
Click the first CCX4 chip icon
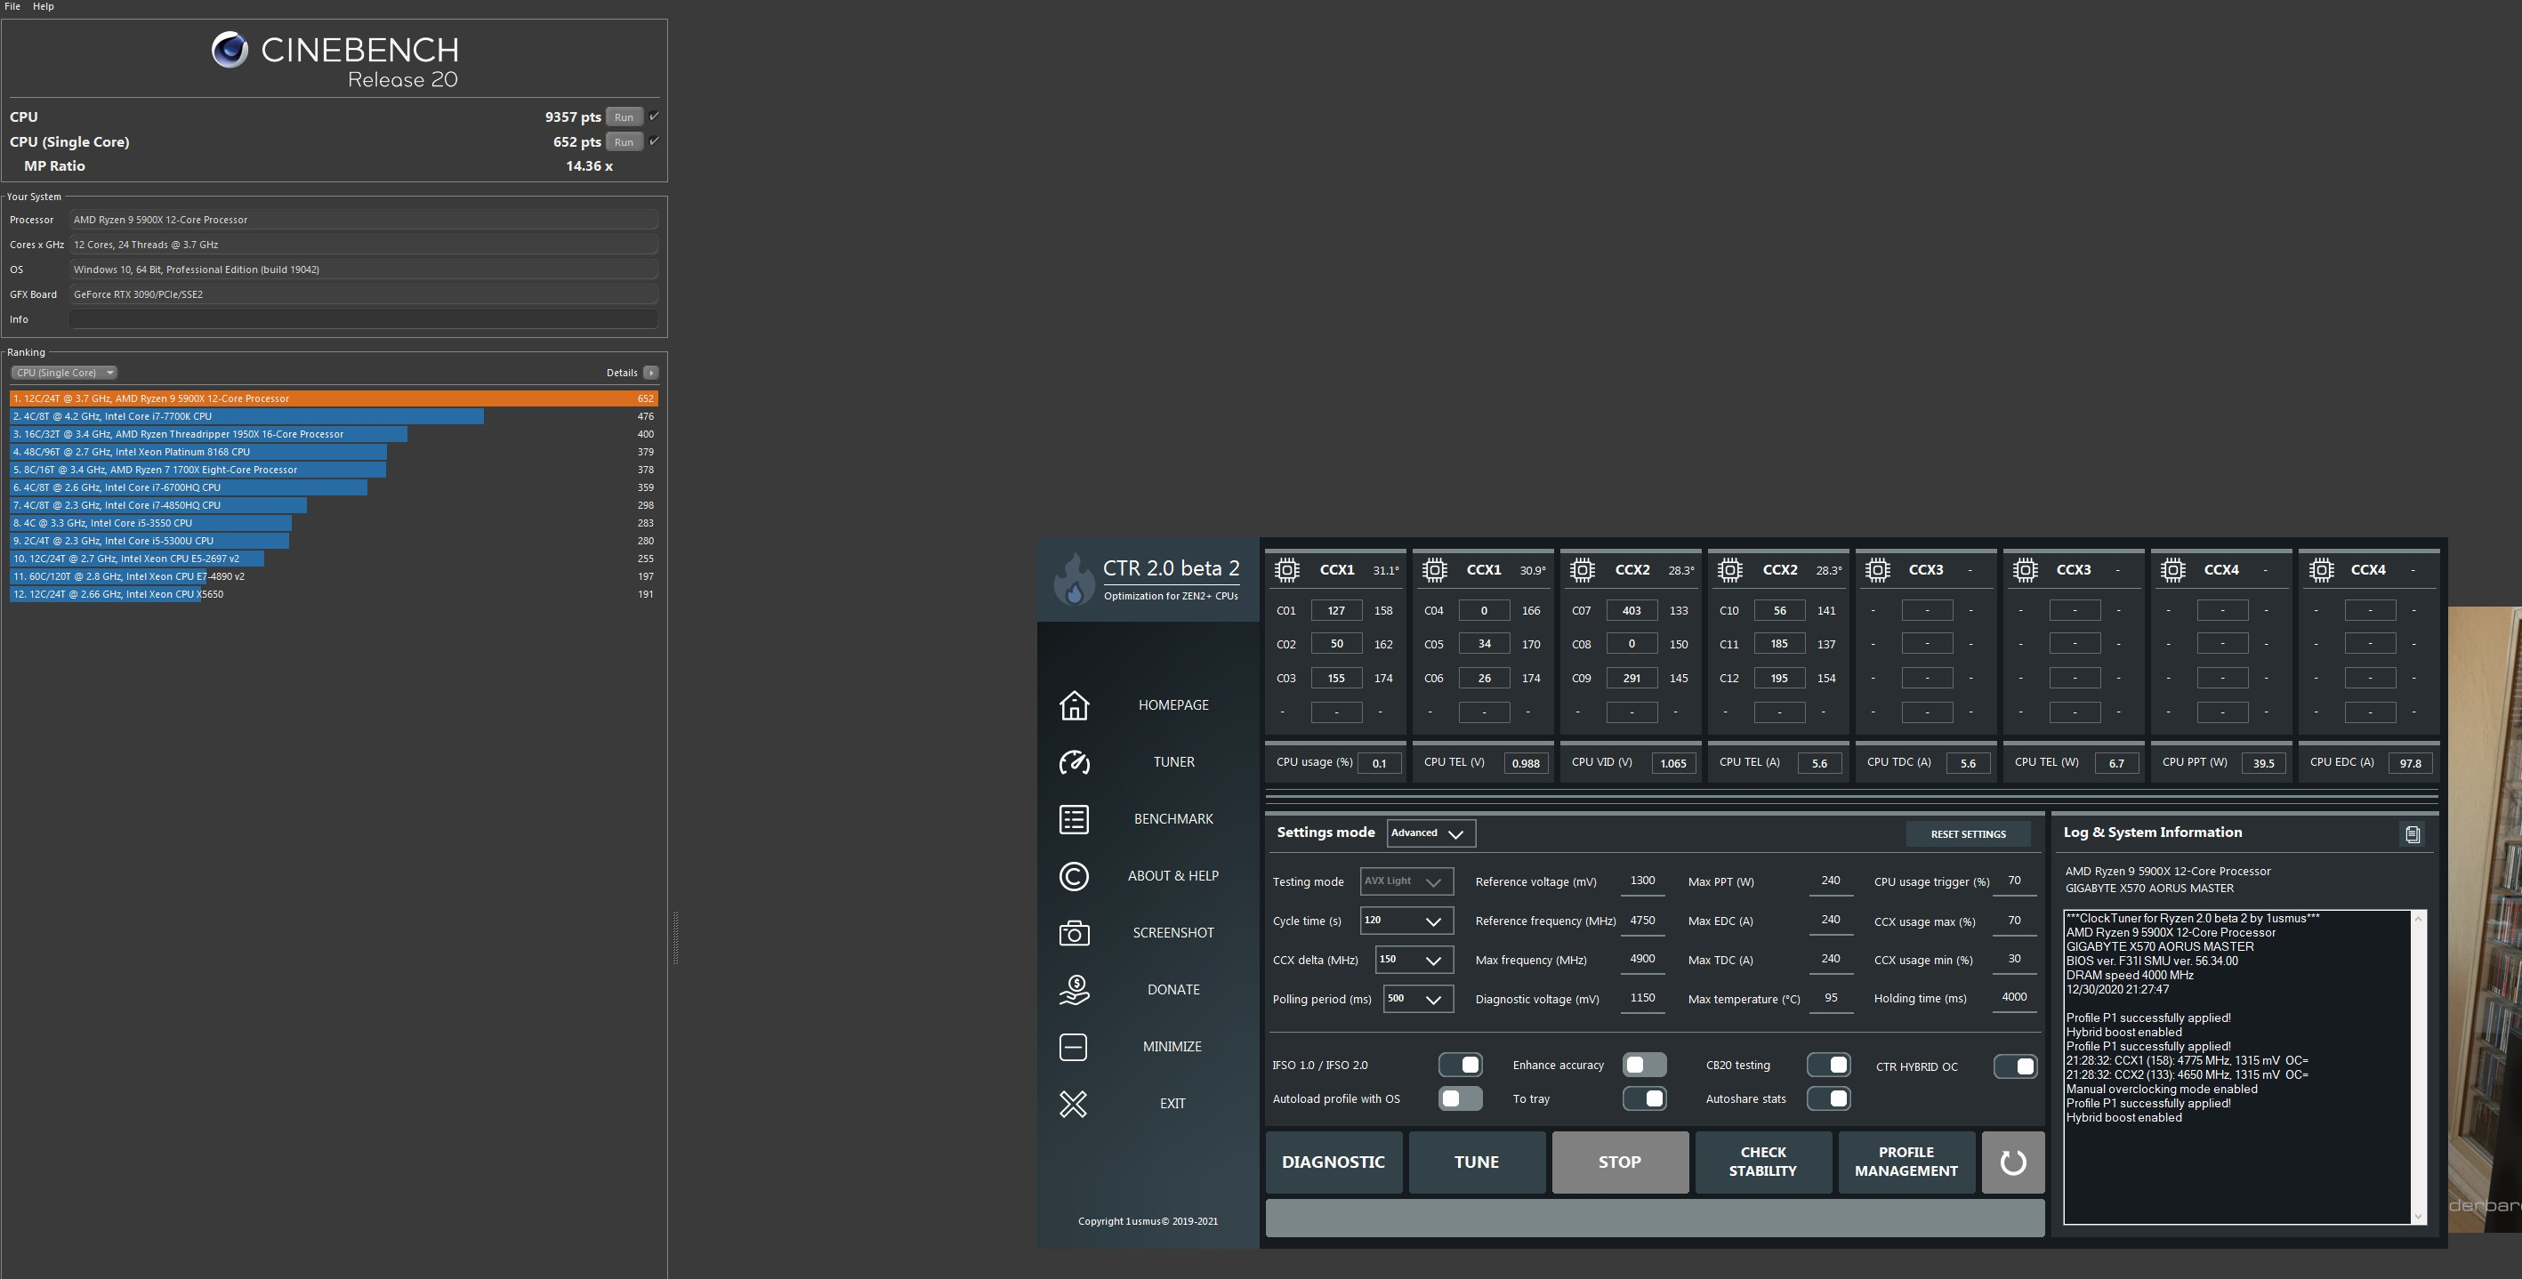(x=2172, y=569)
